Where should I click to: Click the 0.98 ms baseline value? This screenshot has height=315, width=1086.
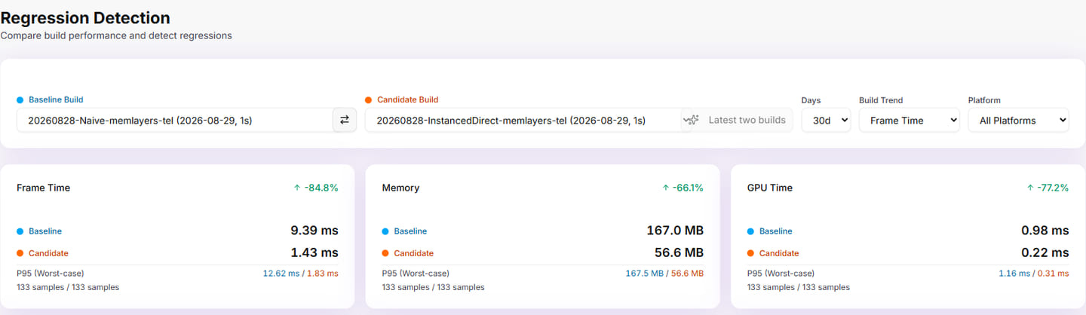(x=1045, y=231)
